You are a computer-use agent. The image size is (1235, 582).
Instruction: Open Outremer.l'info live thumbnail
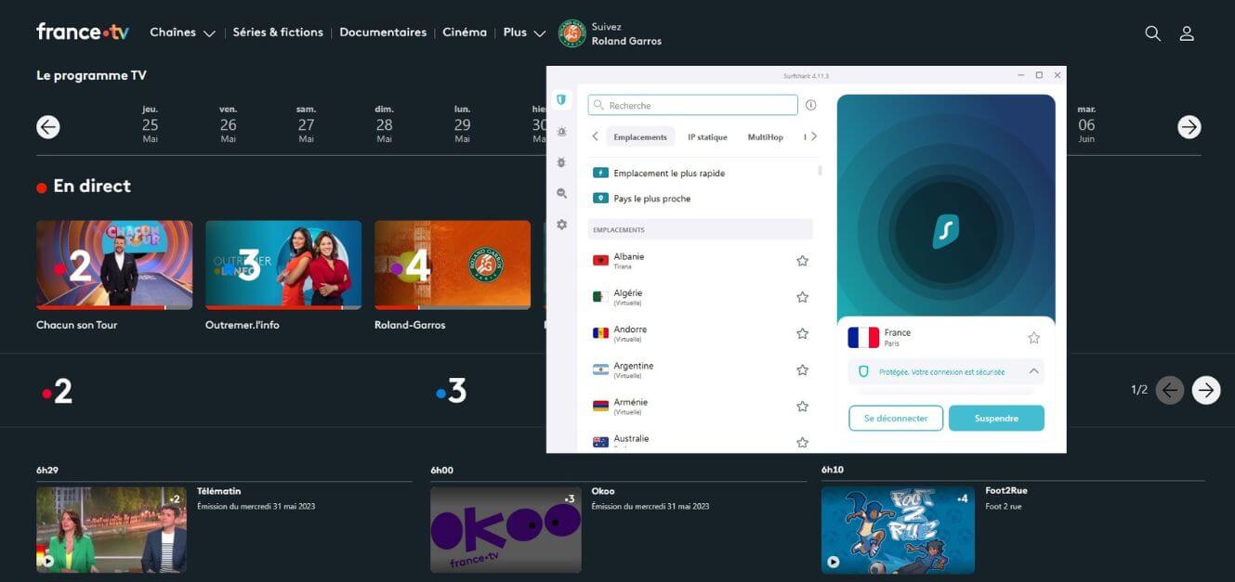[283, 265]
